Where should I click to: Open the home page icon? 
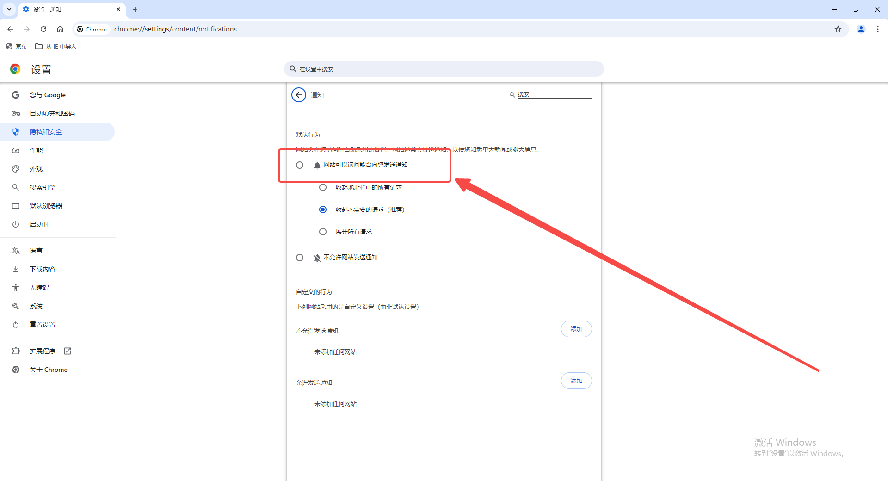[60, 29]
